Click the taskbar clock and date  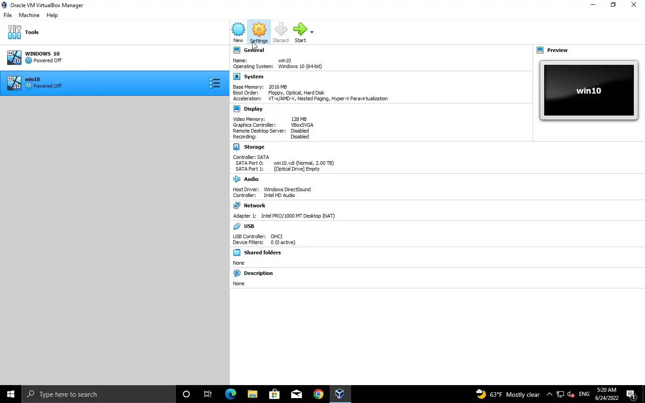coord(607,394)
